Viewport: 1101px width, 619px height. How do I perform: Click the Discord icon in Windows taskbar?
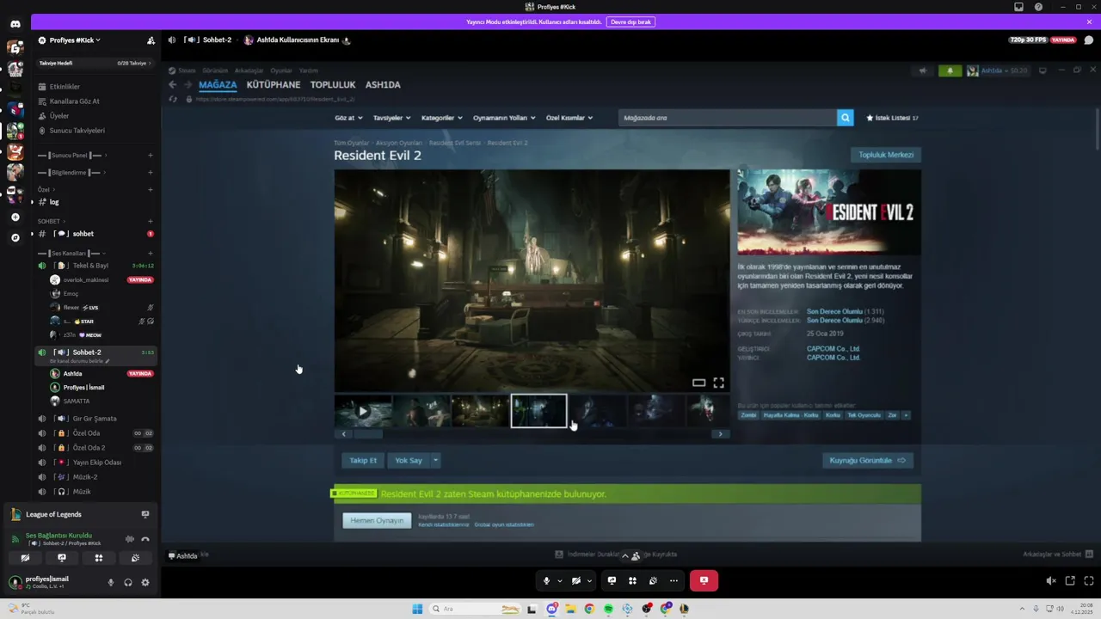click(x=551, y=609)
